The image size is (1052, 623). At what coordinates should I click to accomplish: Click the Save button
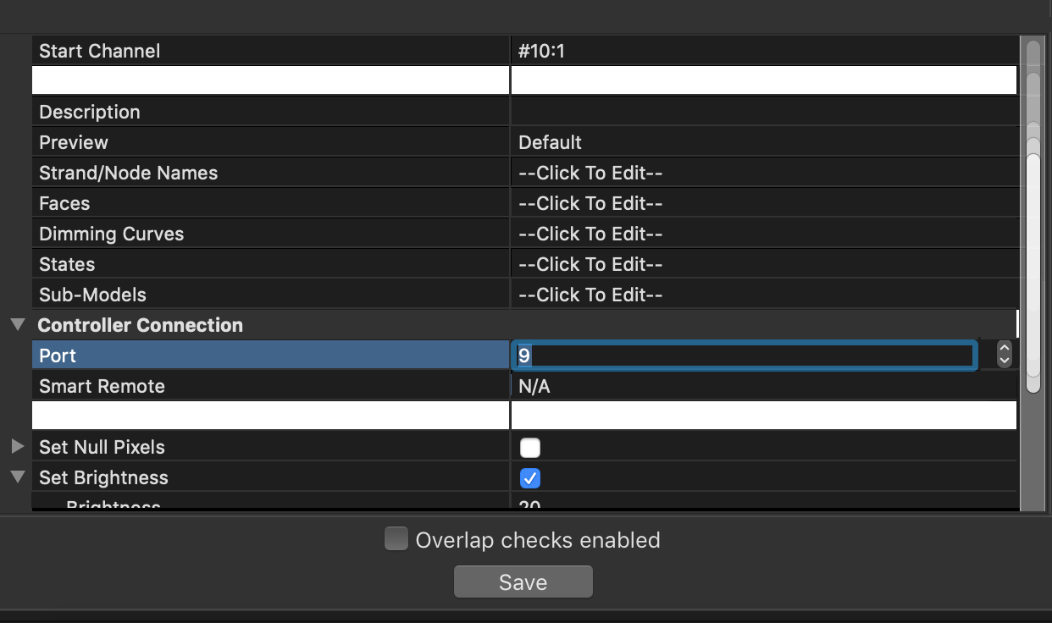click(523, 582)
